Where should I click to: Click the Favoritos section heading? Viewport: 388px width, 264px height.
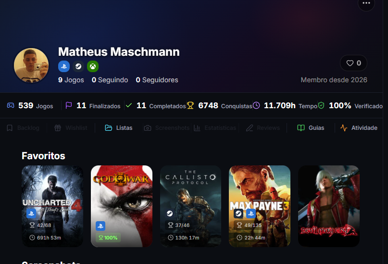point(44,156)
